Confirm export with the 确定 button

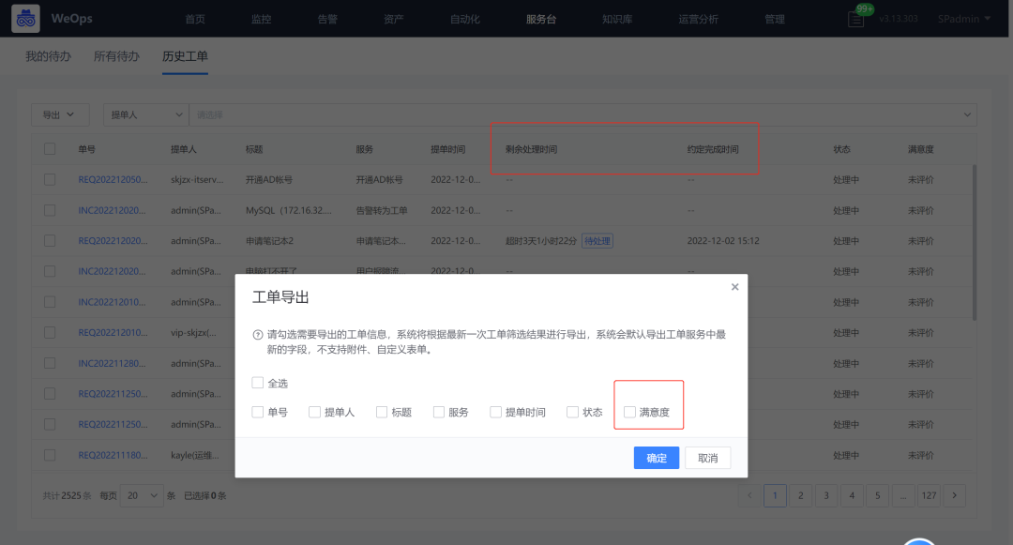point(657,458)
